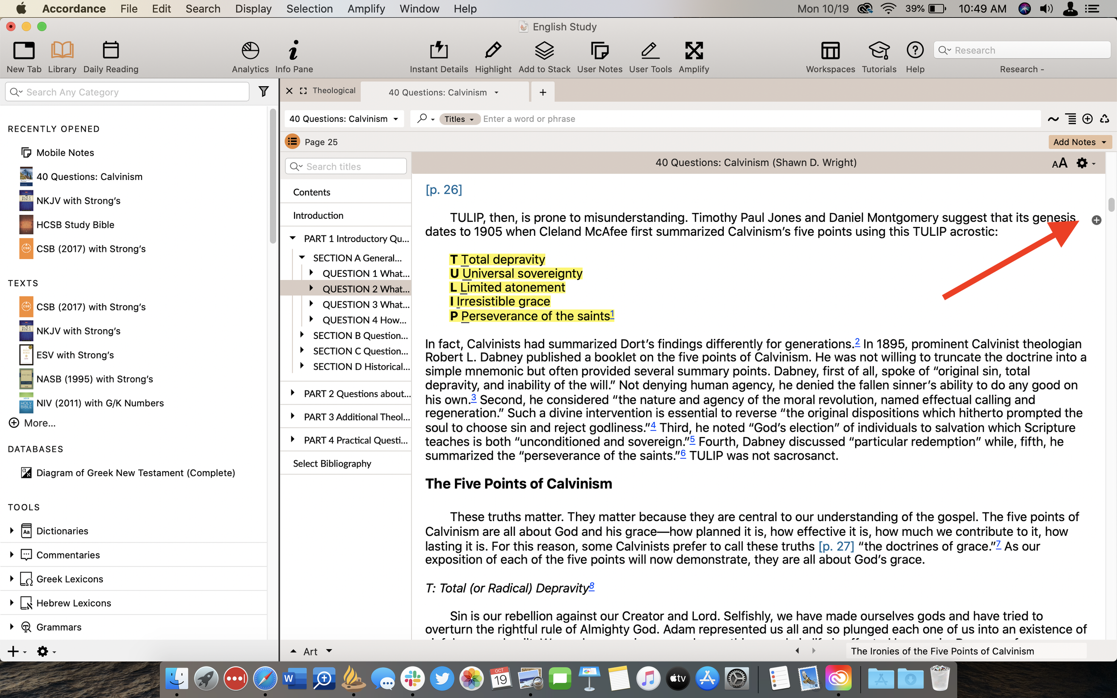Open the 40 Questions: Calvinism module dropdown

344,119
